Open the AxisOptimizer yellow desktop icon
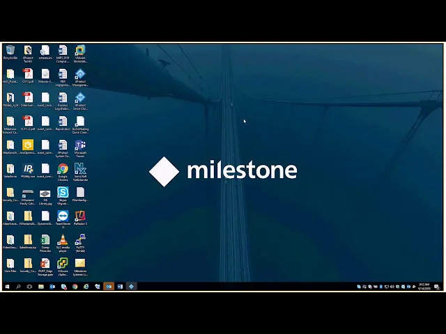This screenshot has width=446, height=334. pyautogui.click(x=28, y=147)
